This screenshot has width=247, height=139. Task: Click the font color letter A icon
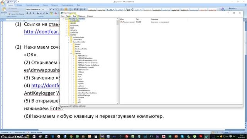(56, 14)
